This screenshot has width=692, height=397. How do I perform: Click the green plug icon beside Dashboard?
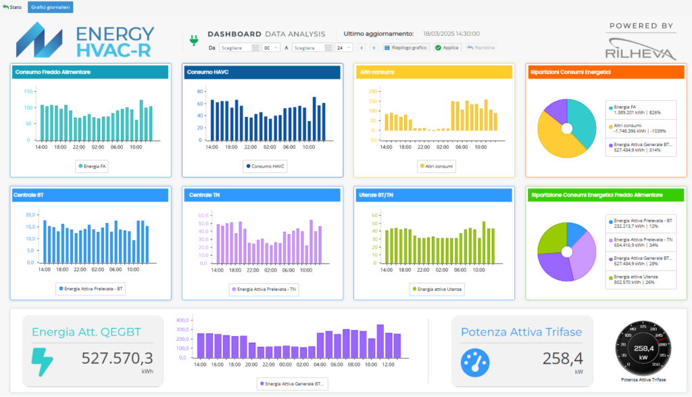pos(193,41)
